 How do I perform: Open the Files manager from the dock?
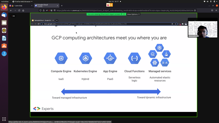[4, 23]
